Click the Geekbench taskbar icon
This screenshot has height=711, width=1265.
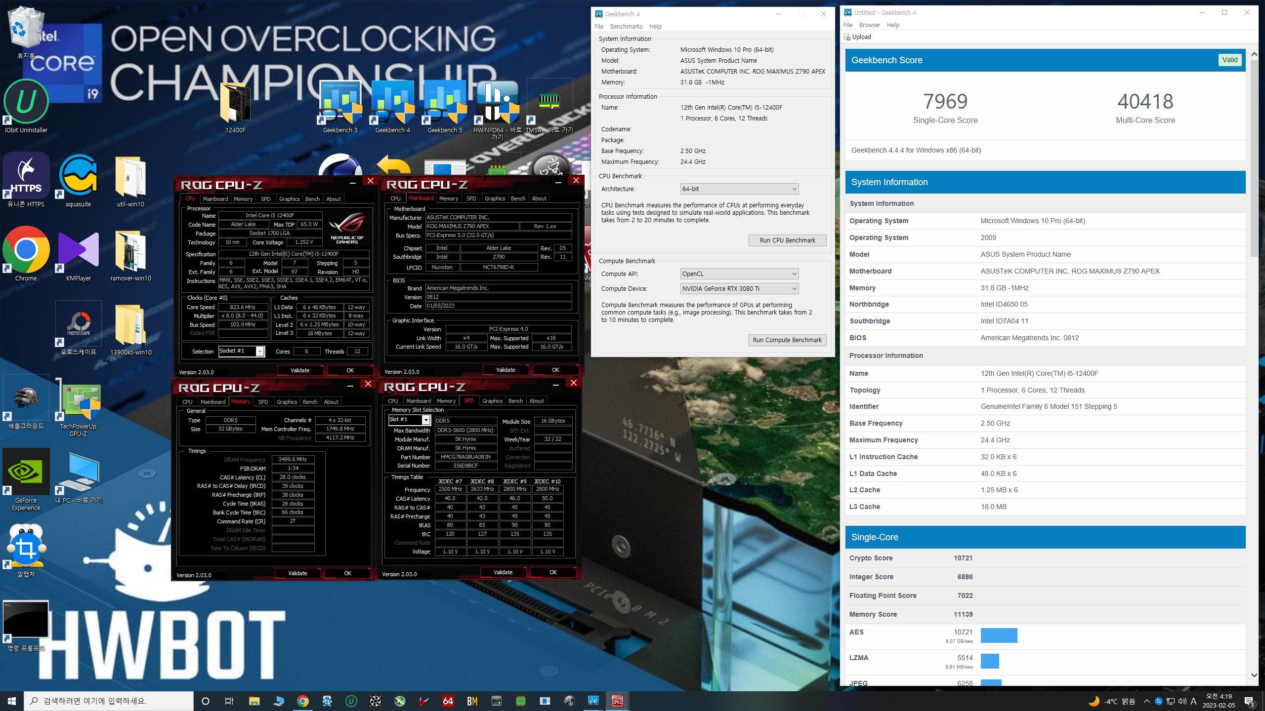pos(593,701)
